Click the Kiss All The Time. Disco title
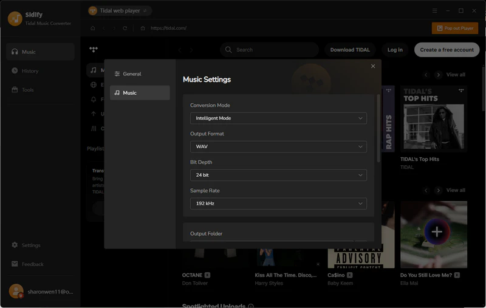The image size is (486, 308). pyautogui.click(x=286, y=275)
